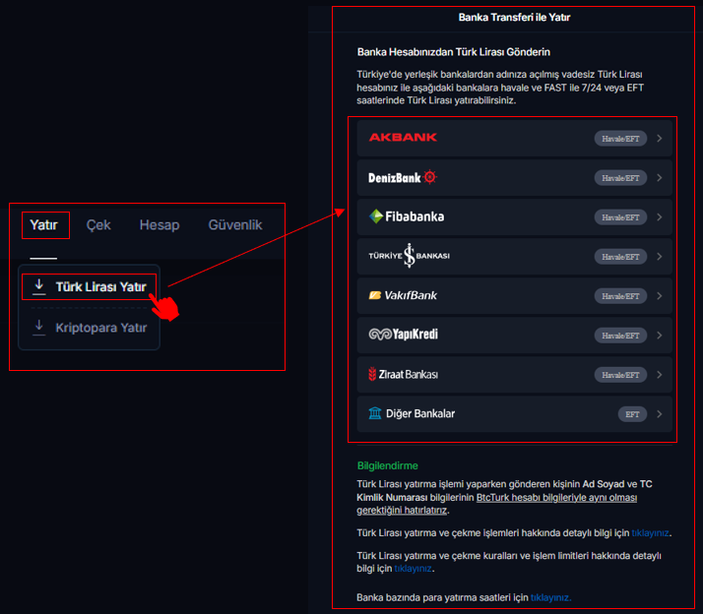Switch to the Yatır tab
The height and width of the screenshot is (614, 703).
tap(44, 225)
